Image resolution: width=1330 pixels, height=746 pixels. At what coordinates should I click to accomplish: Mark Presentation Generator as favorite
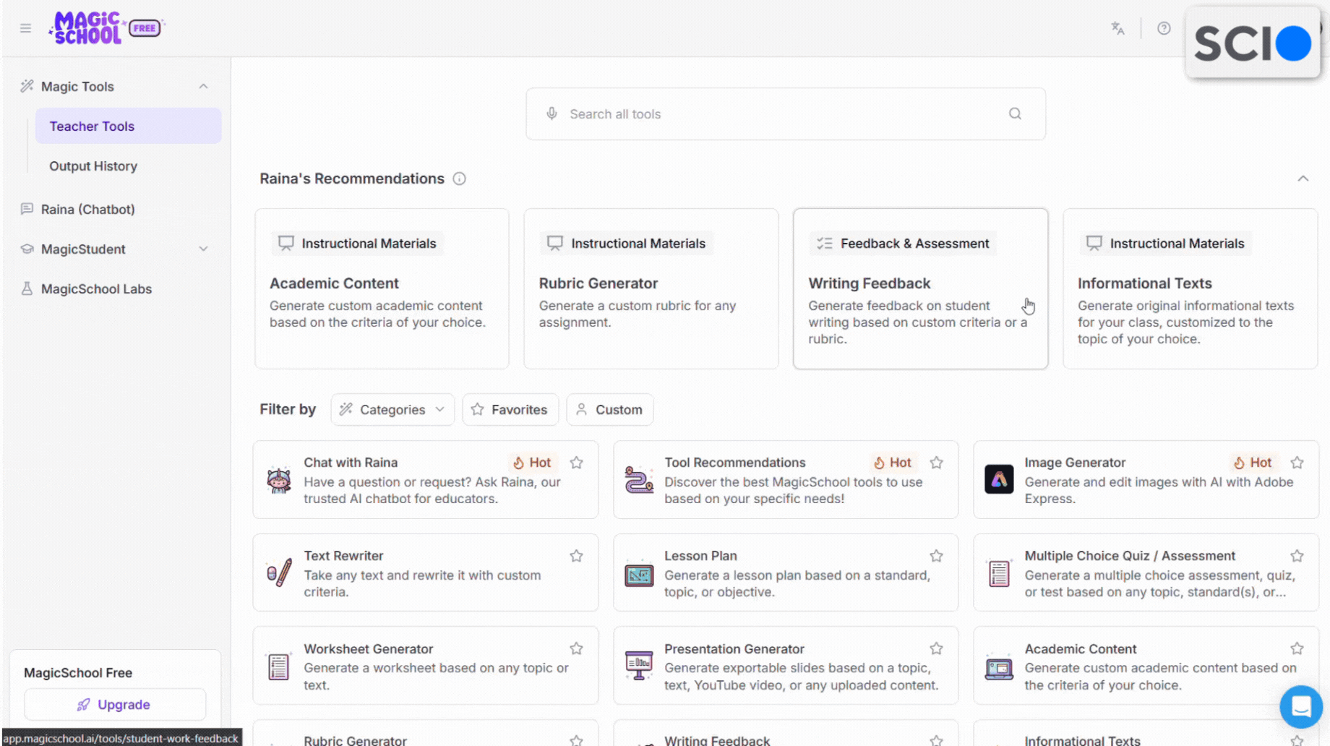(x=936, y=648)
